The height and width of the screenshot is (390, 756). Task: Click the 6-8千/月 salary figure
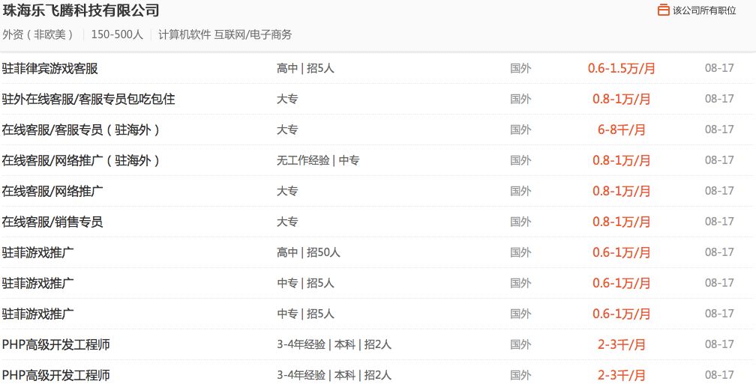(622, 130)
